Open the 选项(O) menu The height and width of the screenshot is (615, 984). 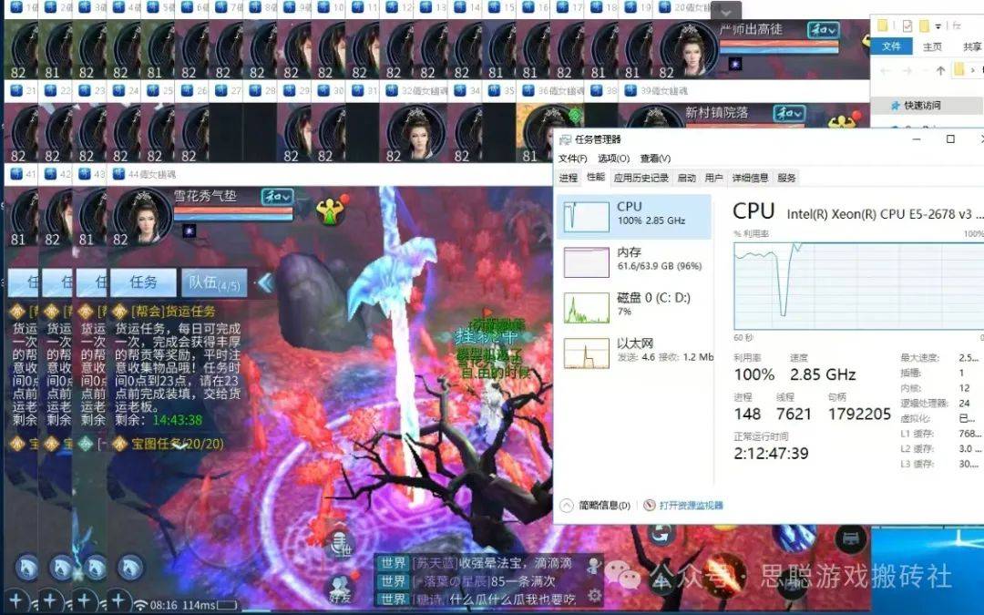click(x=614, y=159)
